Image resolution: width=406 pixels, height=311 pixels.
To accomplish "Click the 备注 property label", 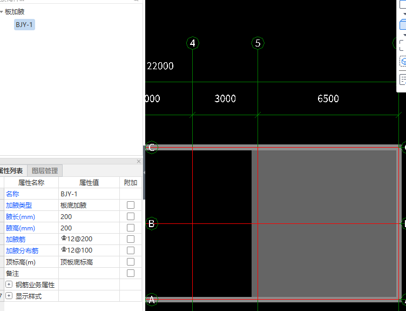I will click(12, 273).
